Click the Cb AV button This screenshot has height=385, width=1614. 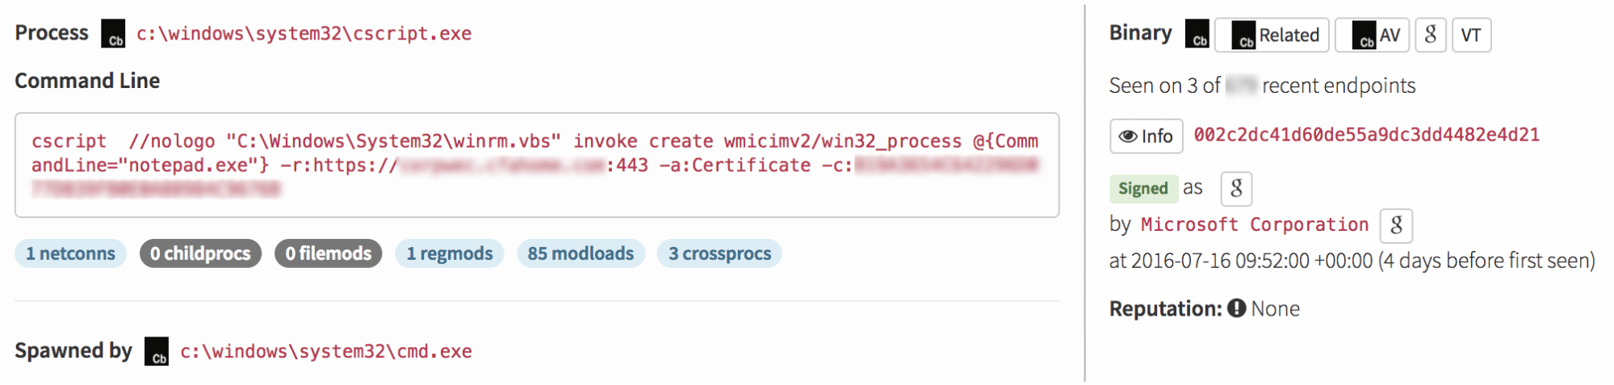click(x=1372, y=35)
